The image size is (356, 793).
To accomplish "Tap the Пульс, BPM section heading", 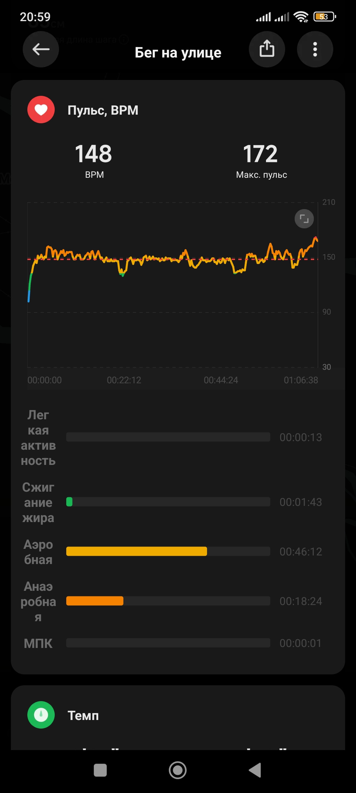I will point(103,110).
